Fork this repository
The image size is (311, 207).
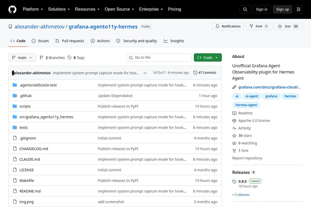[259, 26]
